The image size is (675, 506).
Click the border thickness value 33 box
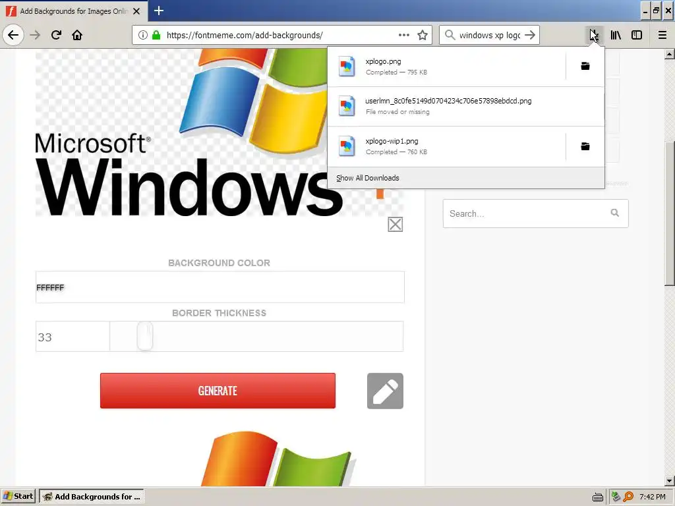[73, 337]
